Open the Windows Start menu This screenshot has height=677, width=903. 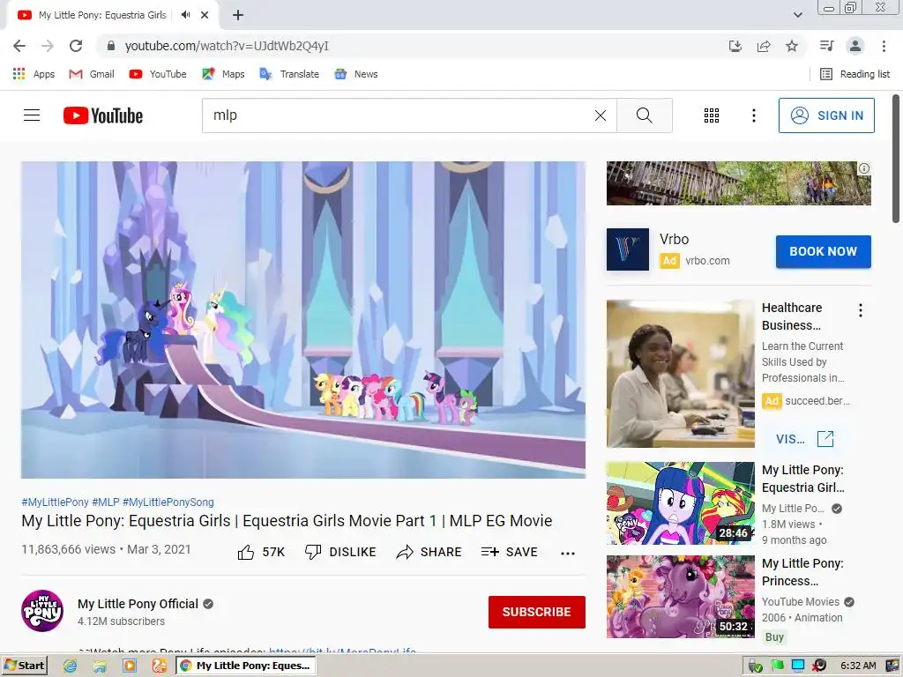[24, 666]
